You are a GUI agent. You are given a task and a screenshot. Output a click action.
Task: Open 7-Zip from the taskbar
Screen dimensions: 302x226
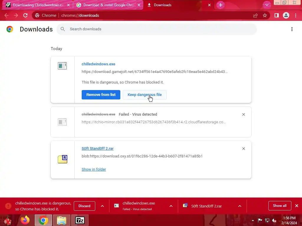pyautogui.click(x=80, y=220)
